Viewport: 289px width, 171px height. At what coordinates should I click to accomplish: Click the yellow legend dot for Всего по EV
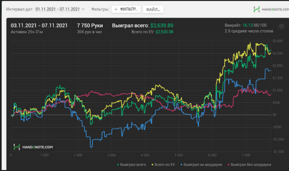[152, 165]
